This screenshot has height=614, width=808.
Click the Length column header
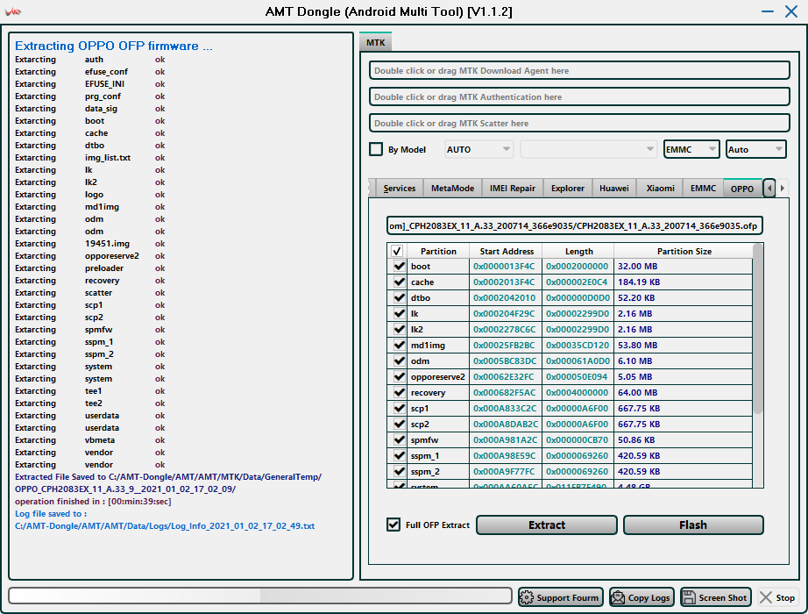point(578,251)
